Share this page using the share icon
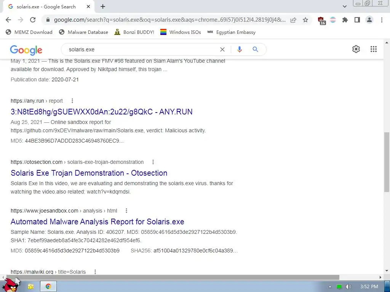This screenshot has height=292, width=390. coord(293,20)
